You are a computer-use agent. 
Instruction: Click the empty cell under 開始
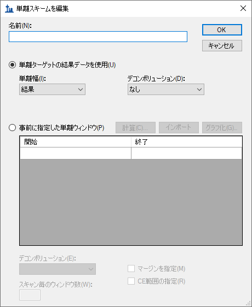click(x=76, y=153)
